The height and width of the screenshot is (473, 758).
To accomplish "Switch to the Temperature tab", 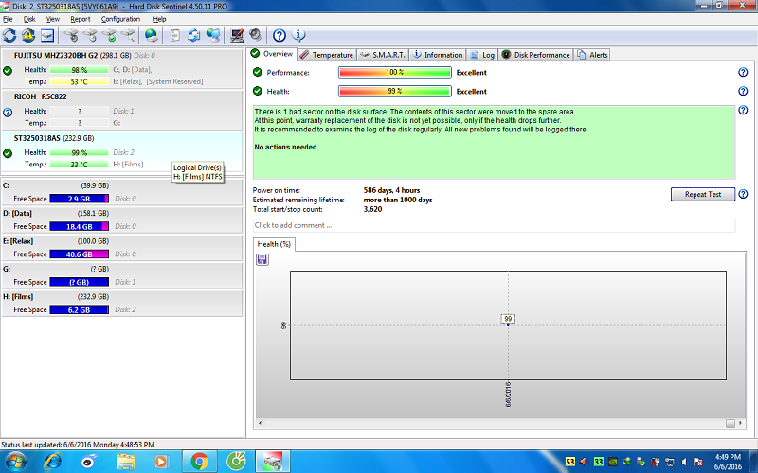I will [327, 55].
